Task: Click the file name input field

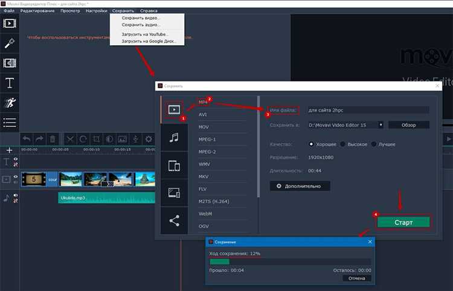Action: point(368,110)
